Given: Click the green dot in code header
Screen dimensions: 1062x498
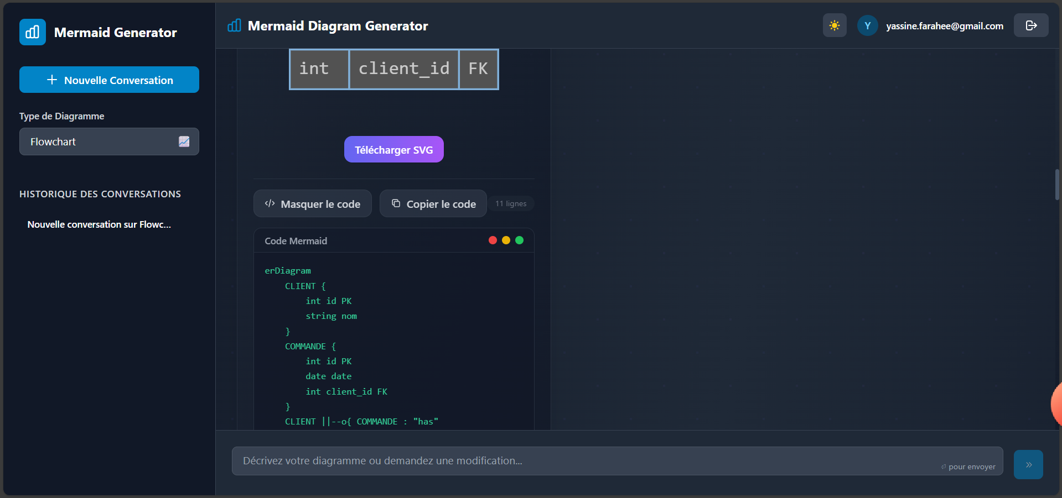Looking at the screenshot, I should coord(519,240).
